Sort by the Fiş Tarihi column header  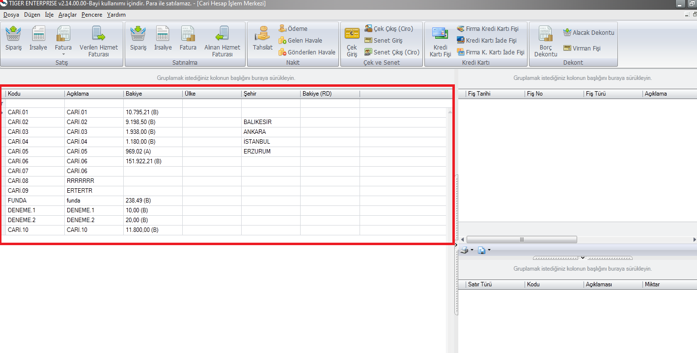tap(495, 94)
